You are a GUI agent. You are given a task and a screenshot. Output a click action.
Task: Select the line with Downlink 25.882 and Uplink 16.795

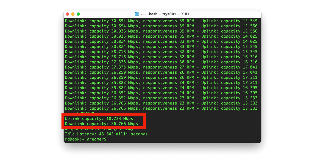click(161, 88)
